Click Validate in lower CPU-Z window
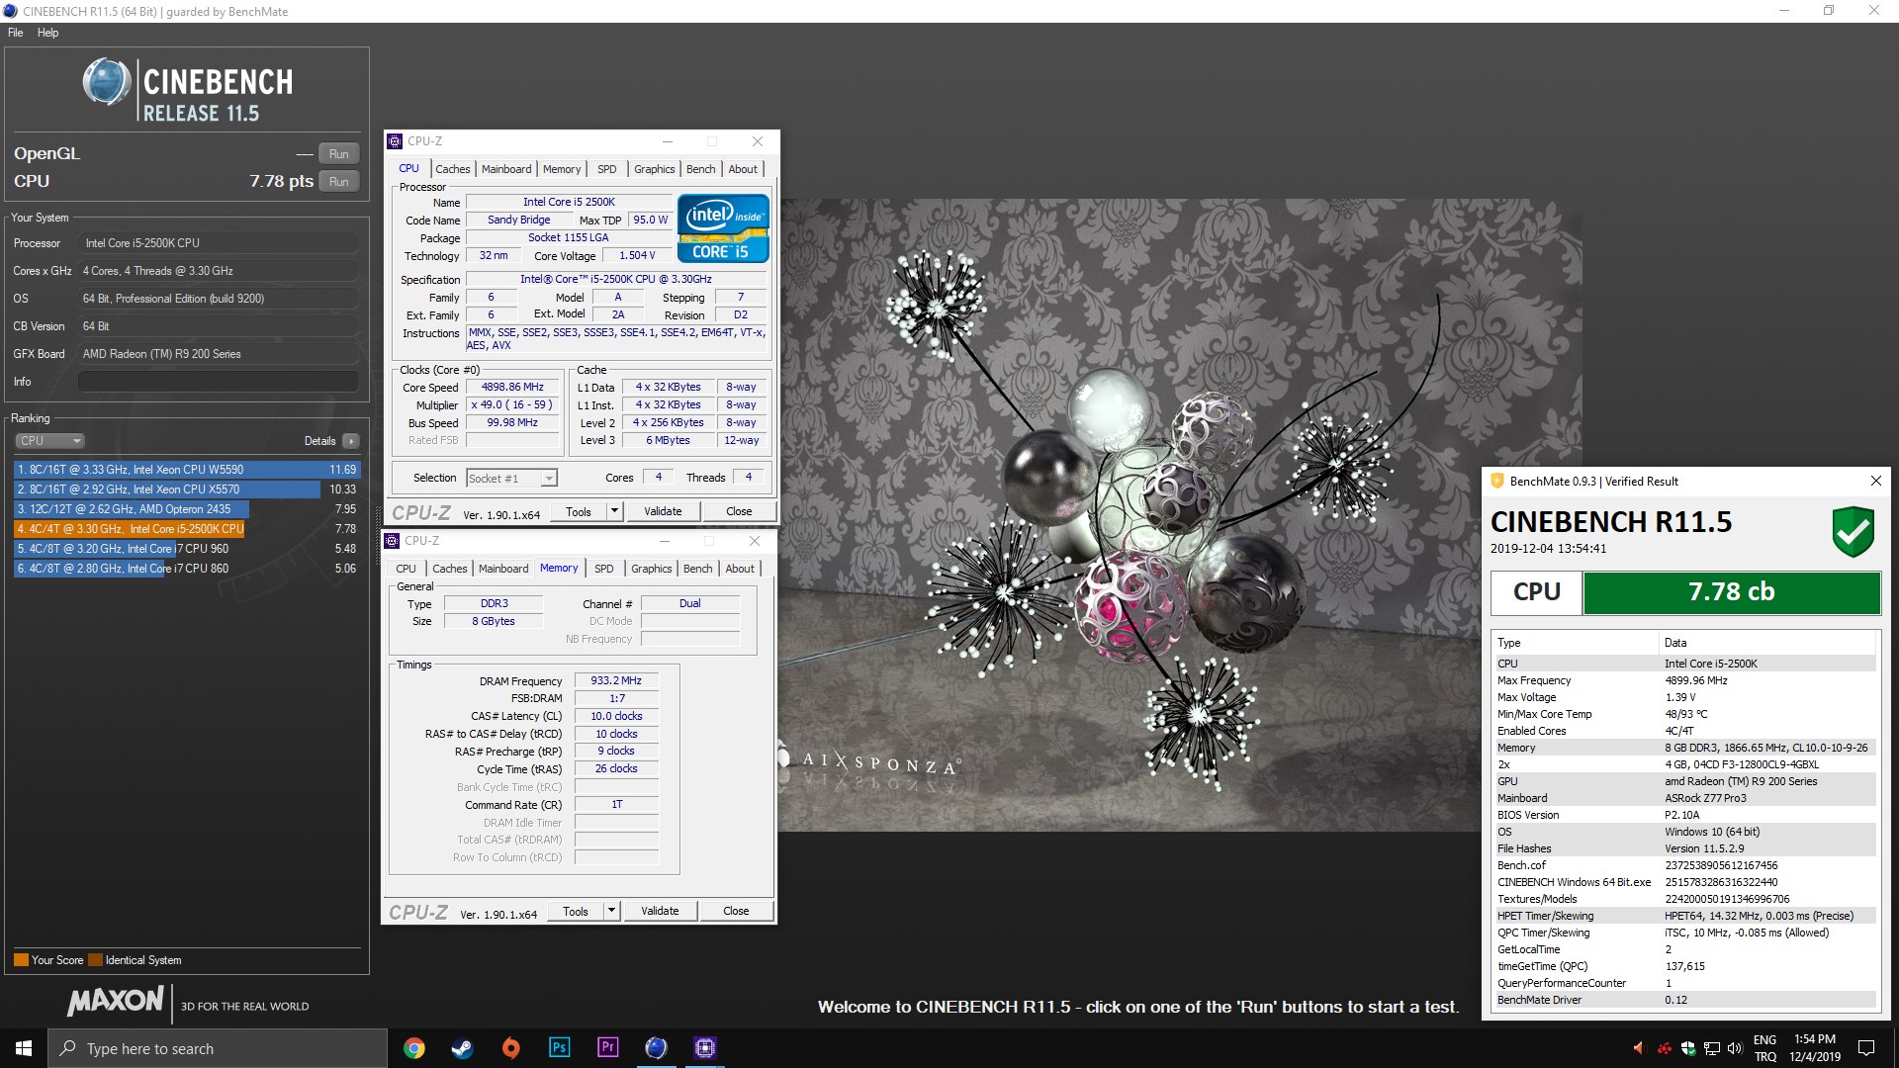Viewport: 1899px width, 1068px height. [660, 911]
